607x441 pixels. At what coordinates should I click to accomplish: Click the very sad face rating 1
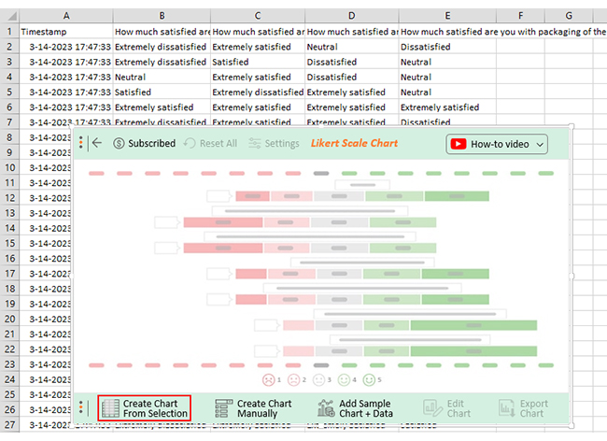pyautogui.click(x=268, y=380)
